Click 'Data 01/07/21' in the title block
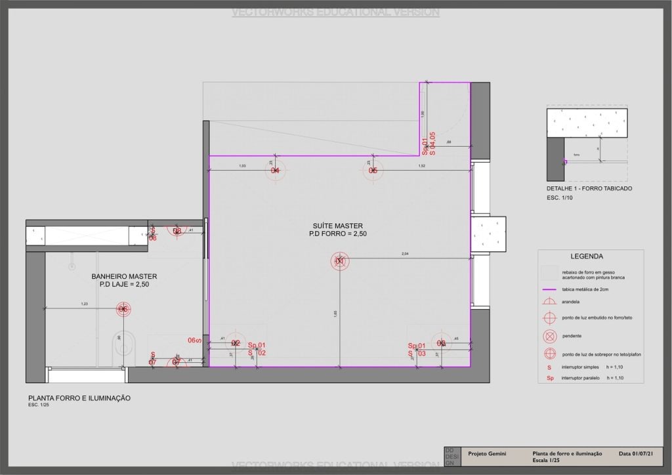 tap(636, 453)
